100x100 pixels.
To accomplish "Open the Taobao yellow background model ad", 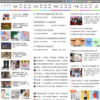I will pos(85,95).
